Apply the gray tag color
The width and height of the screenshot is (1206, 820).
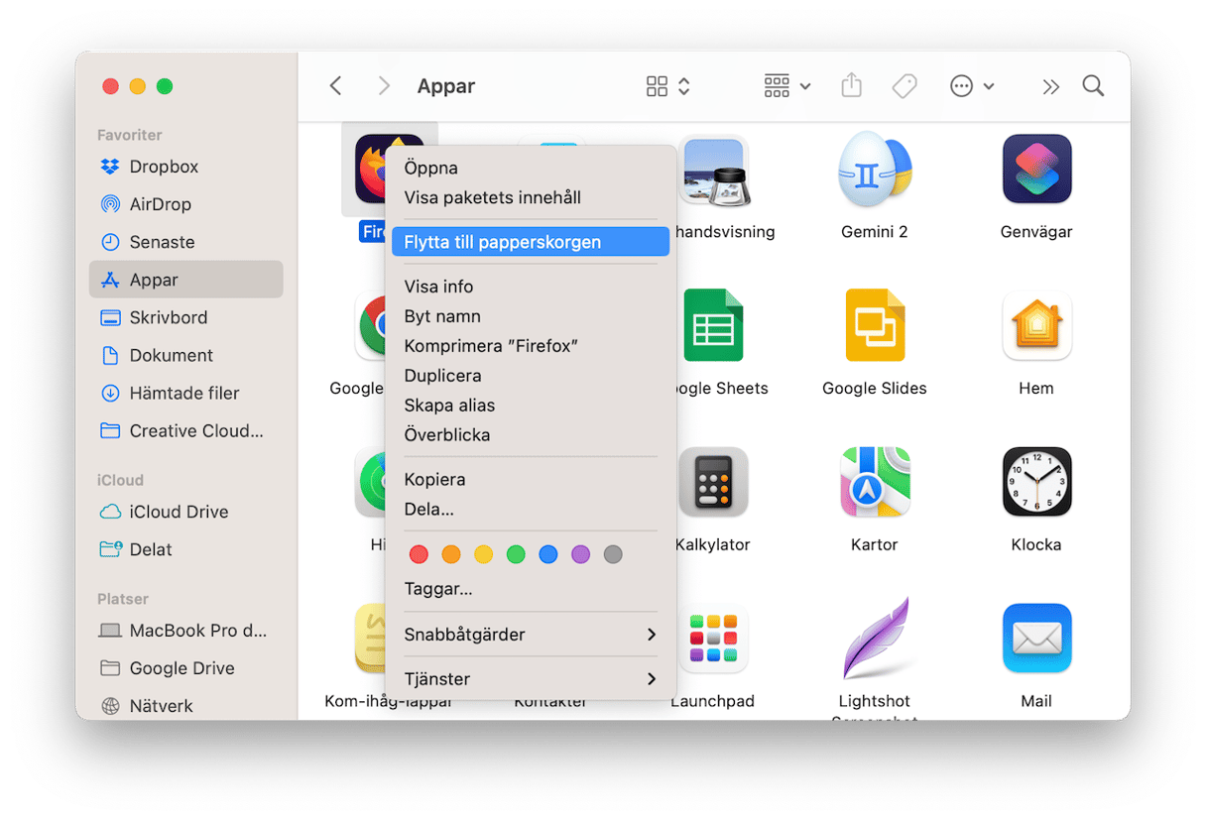point(613,554)
